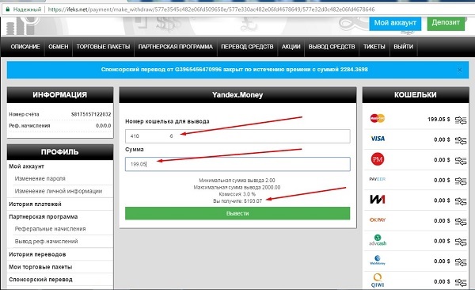This screenshot has height=290, width=475.
Task: Click the 0.00 $ balance in VISA row
Action: tap(442, 139)
